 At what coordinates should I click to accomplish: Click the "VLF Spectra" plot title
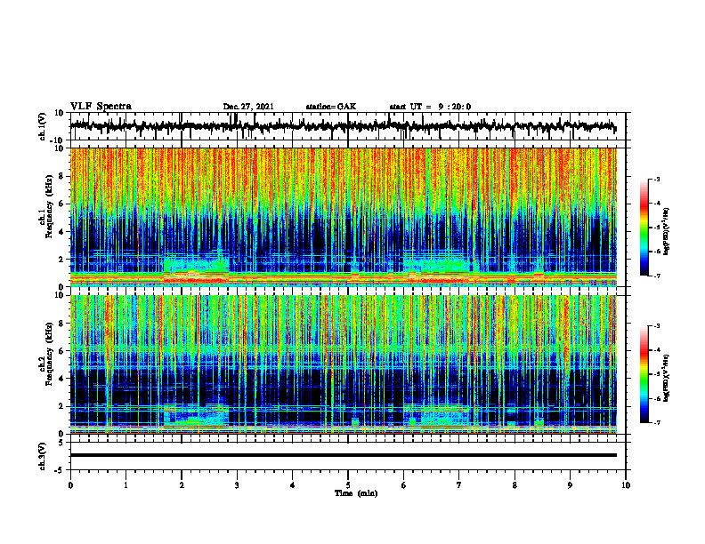point(101,107)
